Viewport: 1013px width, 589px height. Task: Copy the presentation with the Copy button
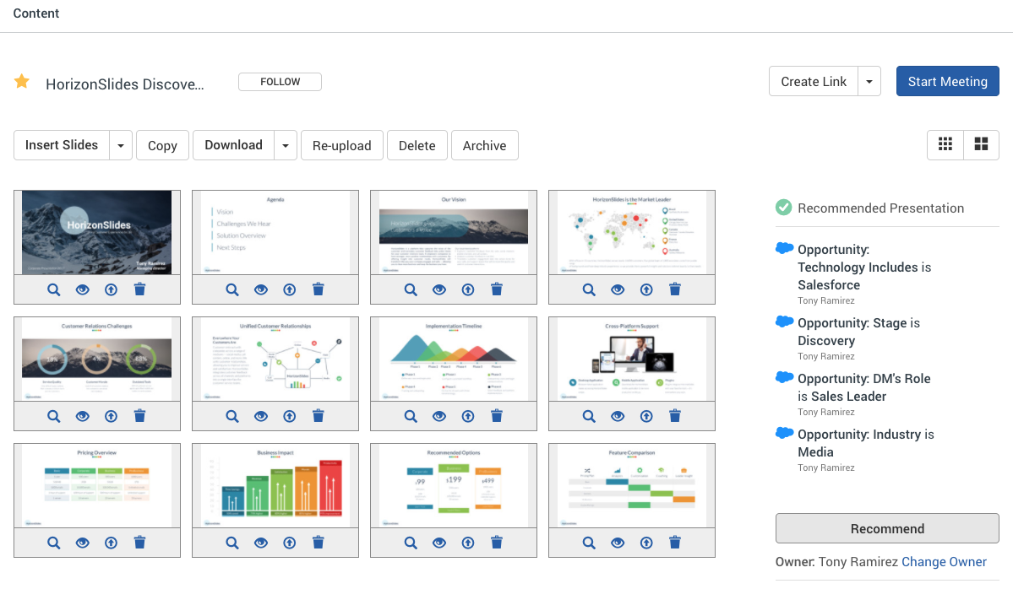[162, 145]
